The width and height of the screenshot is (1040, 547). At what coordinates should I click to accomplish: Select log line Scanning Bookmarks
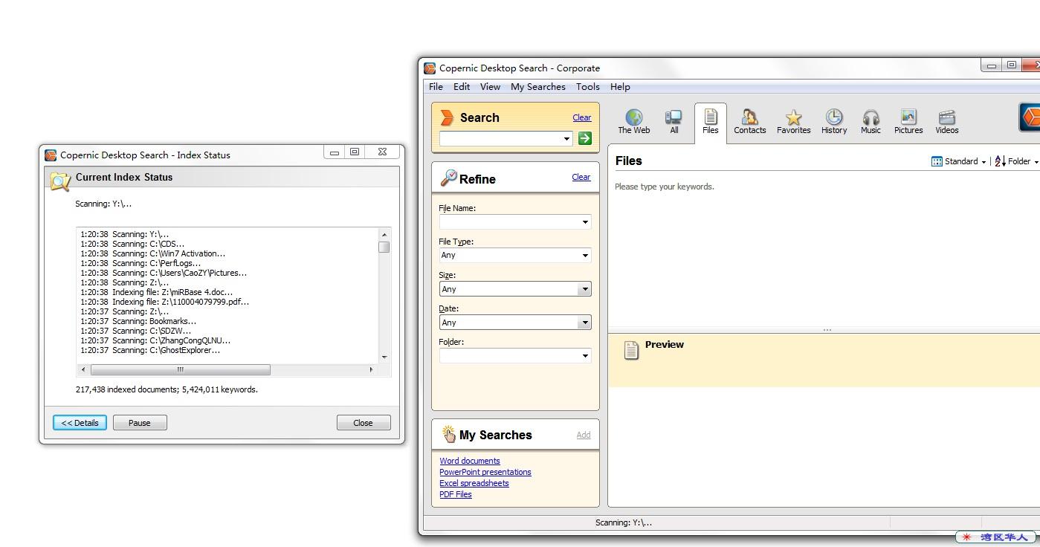tap(138, 321)
